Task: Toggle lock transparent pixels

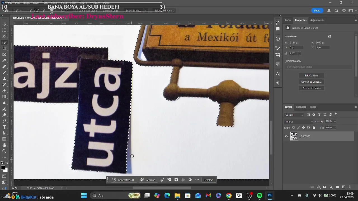Action: click(x=293, y=128)
